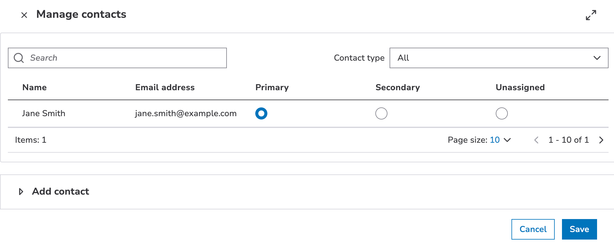Open the Contact type dropdown showing All
This screenshot has width=614, height=245.
(x=498, y=58)
